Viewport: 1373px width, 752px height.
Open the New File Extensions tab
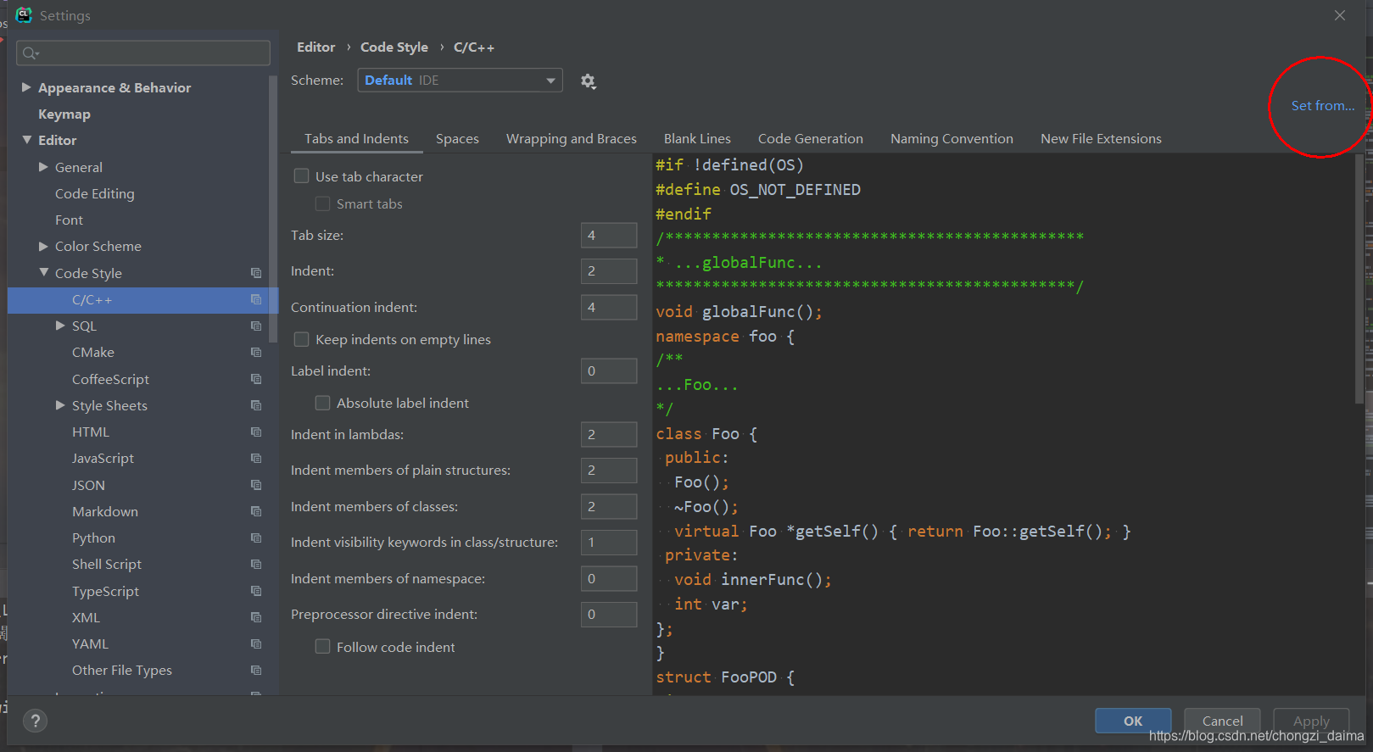coord(1101,138)
